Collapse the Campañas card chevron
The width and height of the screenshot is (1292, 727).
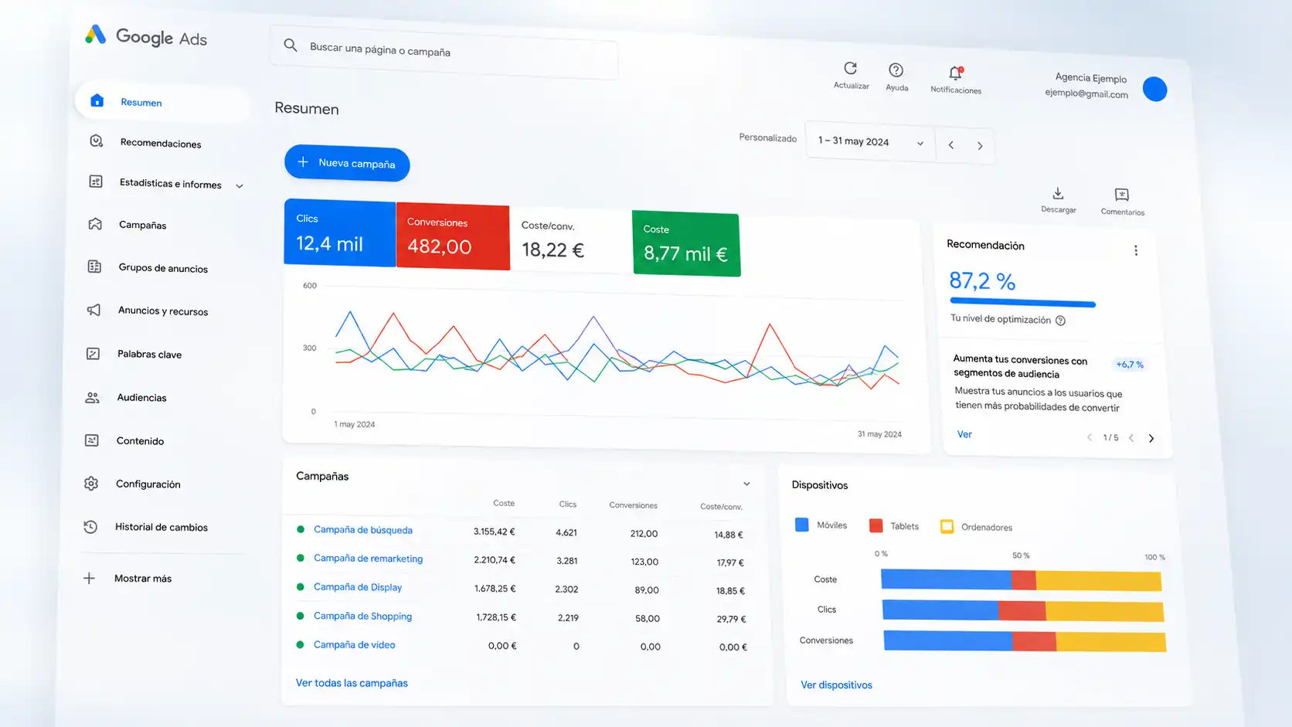(x=746, y=484)
